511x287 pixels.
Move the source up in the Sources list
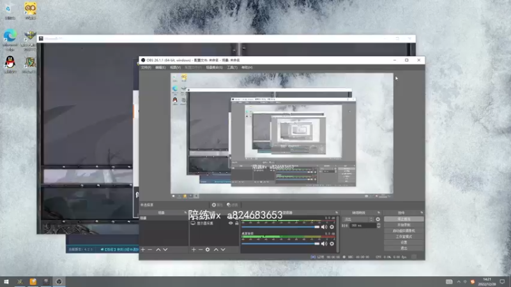tap(216, 249)
